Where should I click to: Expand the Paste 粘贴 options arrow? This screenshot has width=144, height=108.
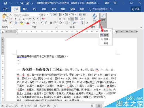[x=5, y=23]
